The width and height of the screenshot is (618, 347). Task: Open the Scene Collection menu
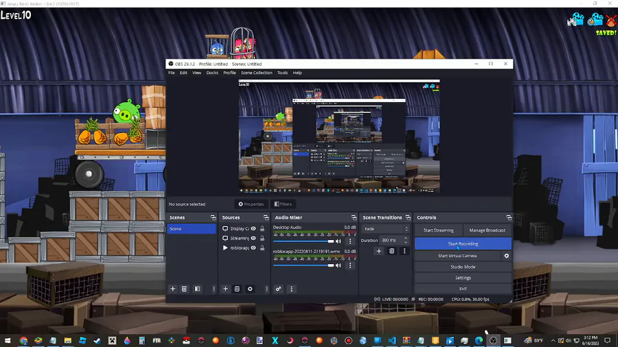(x=257, y=73)
